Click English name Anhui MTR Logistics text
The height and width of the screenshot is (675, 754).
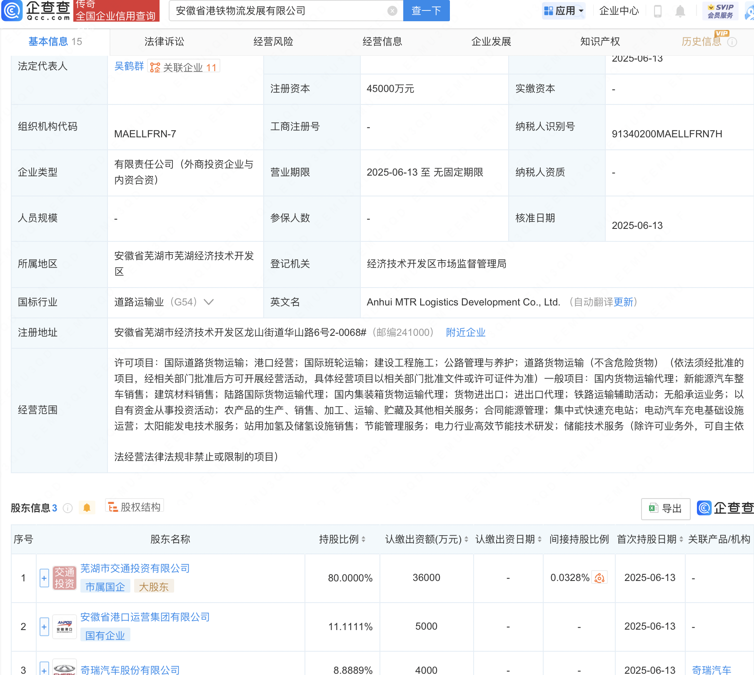tap(463, 302)
